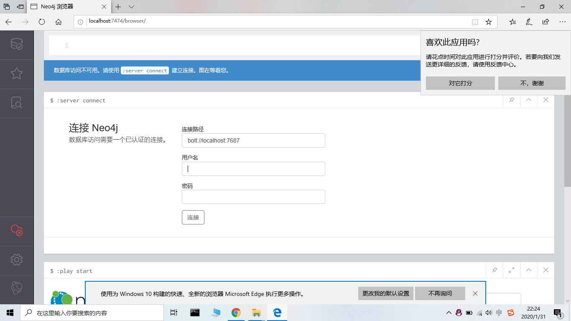Show hidden system tray icons
571x321 pixels.
449,313
